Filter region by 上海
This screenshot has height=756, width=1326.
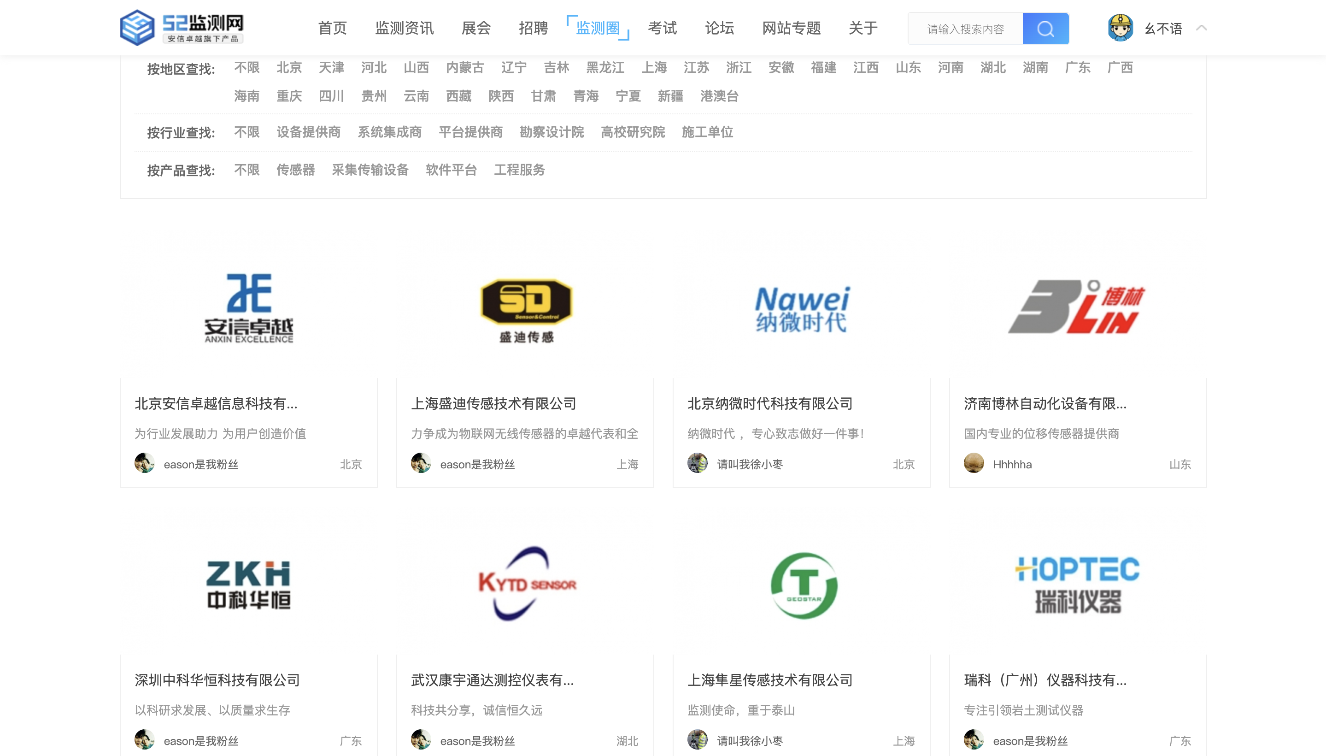(654, 67)
